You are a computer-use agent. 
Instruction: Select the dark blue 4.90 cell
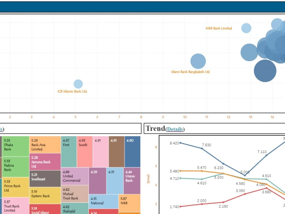click(133, 152)
